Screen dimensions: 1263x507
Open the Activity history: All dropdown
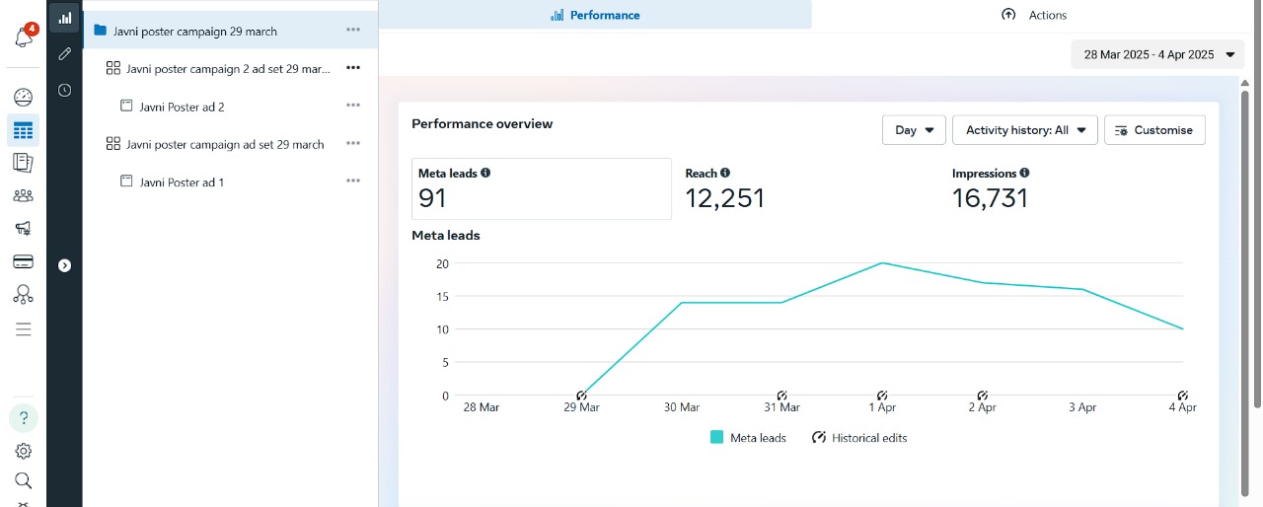click(x=1024, y=130)
